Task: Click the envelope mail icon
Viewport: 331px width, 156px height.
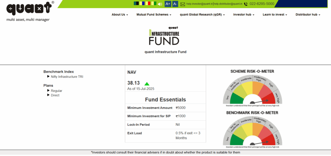Action: [183, 4]
